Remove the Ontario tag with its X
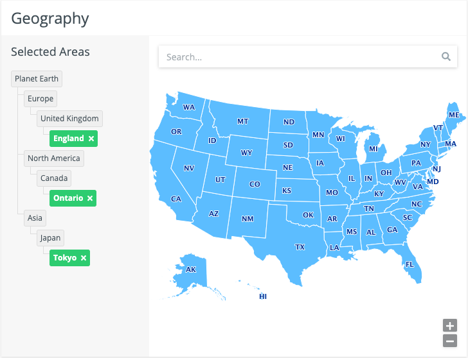 (90, 198)
